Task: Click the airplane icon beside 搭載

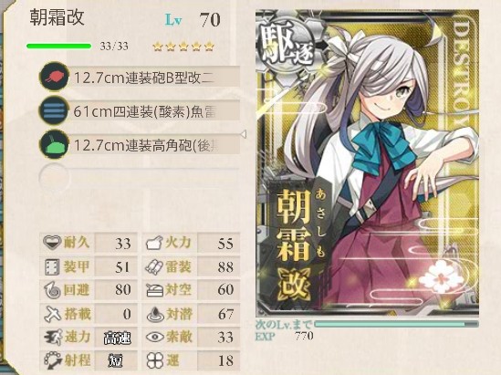Action: click(x=52, y=314)
